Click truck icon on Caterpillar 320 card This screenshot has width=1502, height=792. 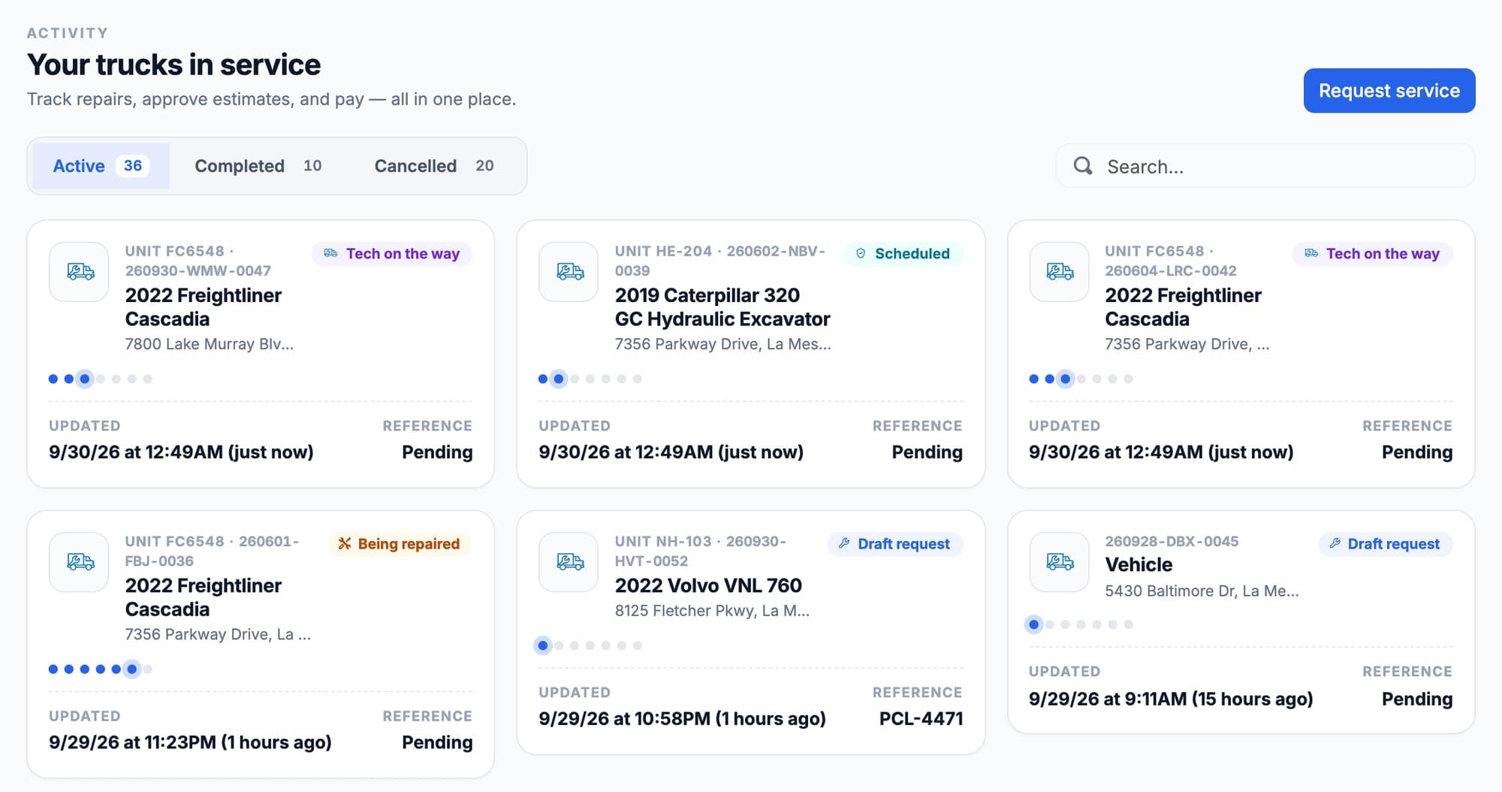click(569, 272)
